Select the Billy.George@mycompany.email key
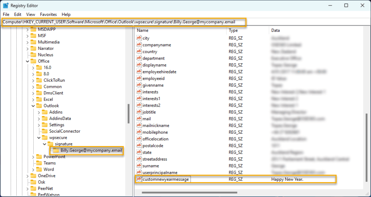Screen dimensions: 371x197 tap(91, 150)
